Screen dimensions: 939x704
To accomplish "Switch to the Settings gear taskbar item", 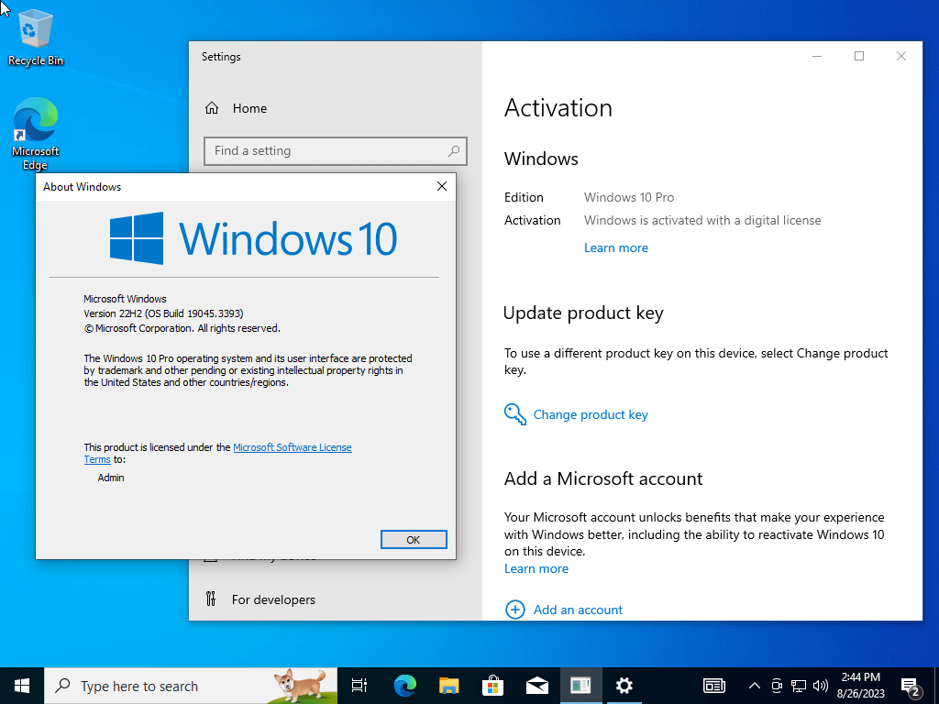I will point(624,686).
